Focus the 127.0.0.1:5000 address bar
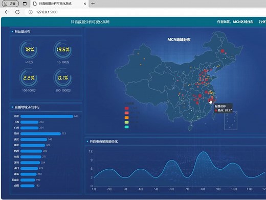This screenshot has width=266, height=200. click(x=47, y=12)
